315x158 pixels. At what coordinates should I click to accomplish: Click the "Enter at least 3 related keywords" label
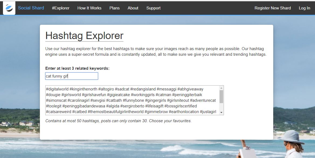(x=77, y=68)
